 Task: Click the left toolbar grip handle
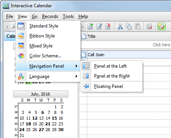(7, 27)
